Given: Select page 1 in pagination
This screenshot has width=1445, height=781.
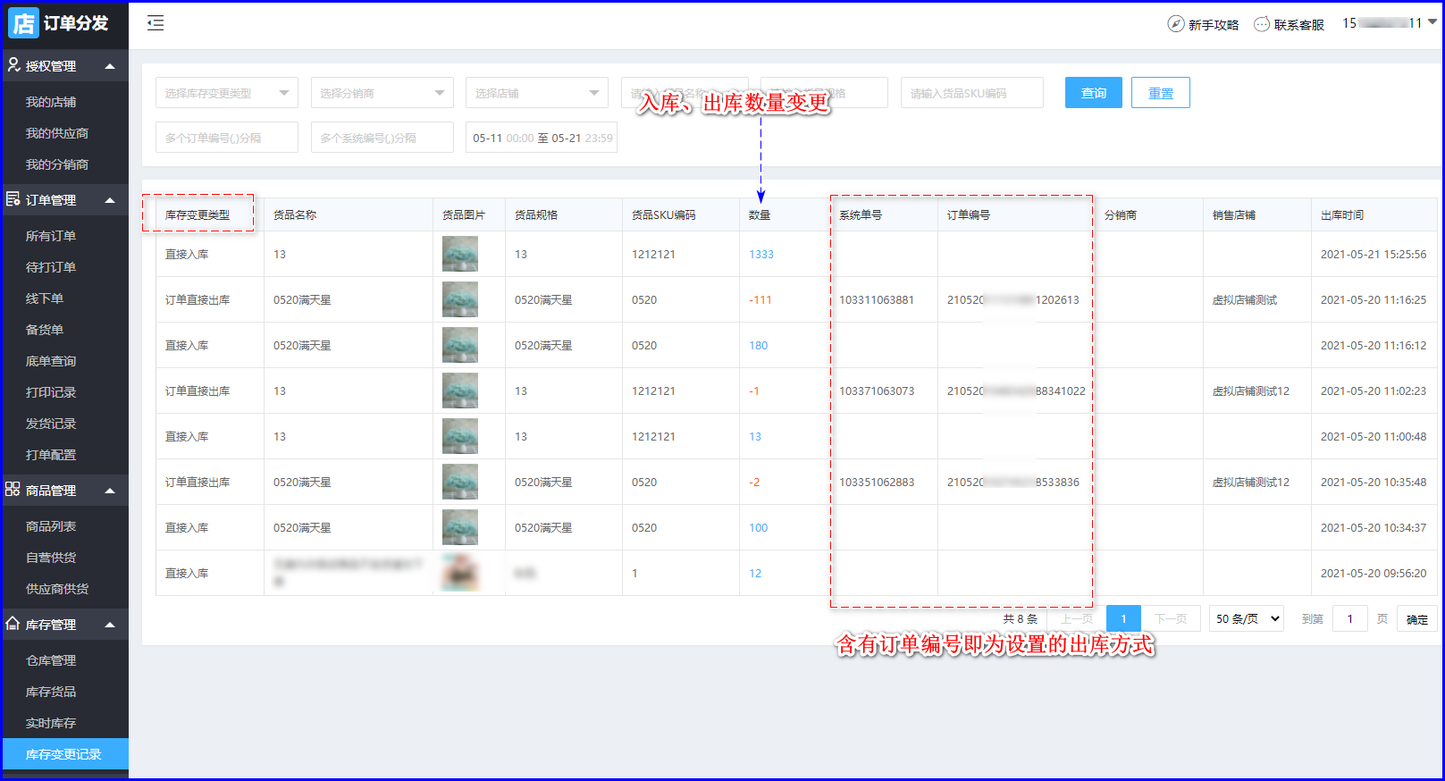Looking at the screenshot, I should click(1123, 618).
